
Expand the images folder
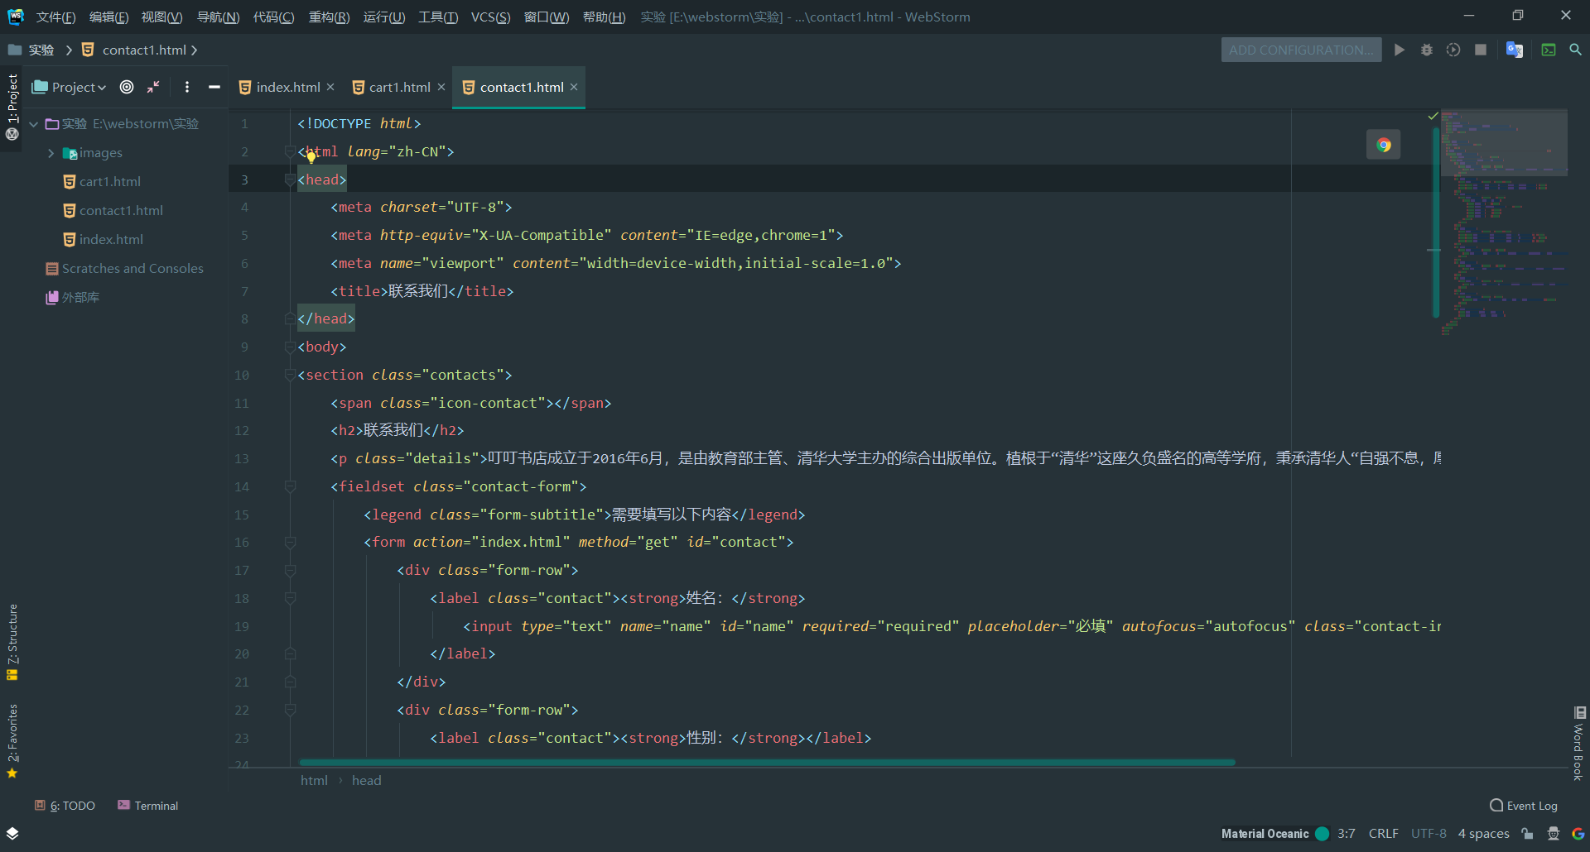(x=51, y=153)
